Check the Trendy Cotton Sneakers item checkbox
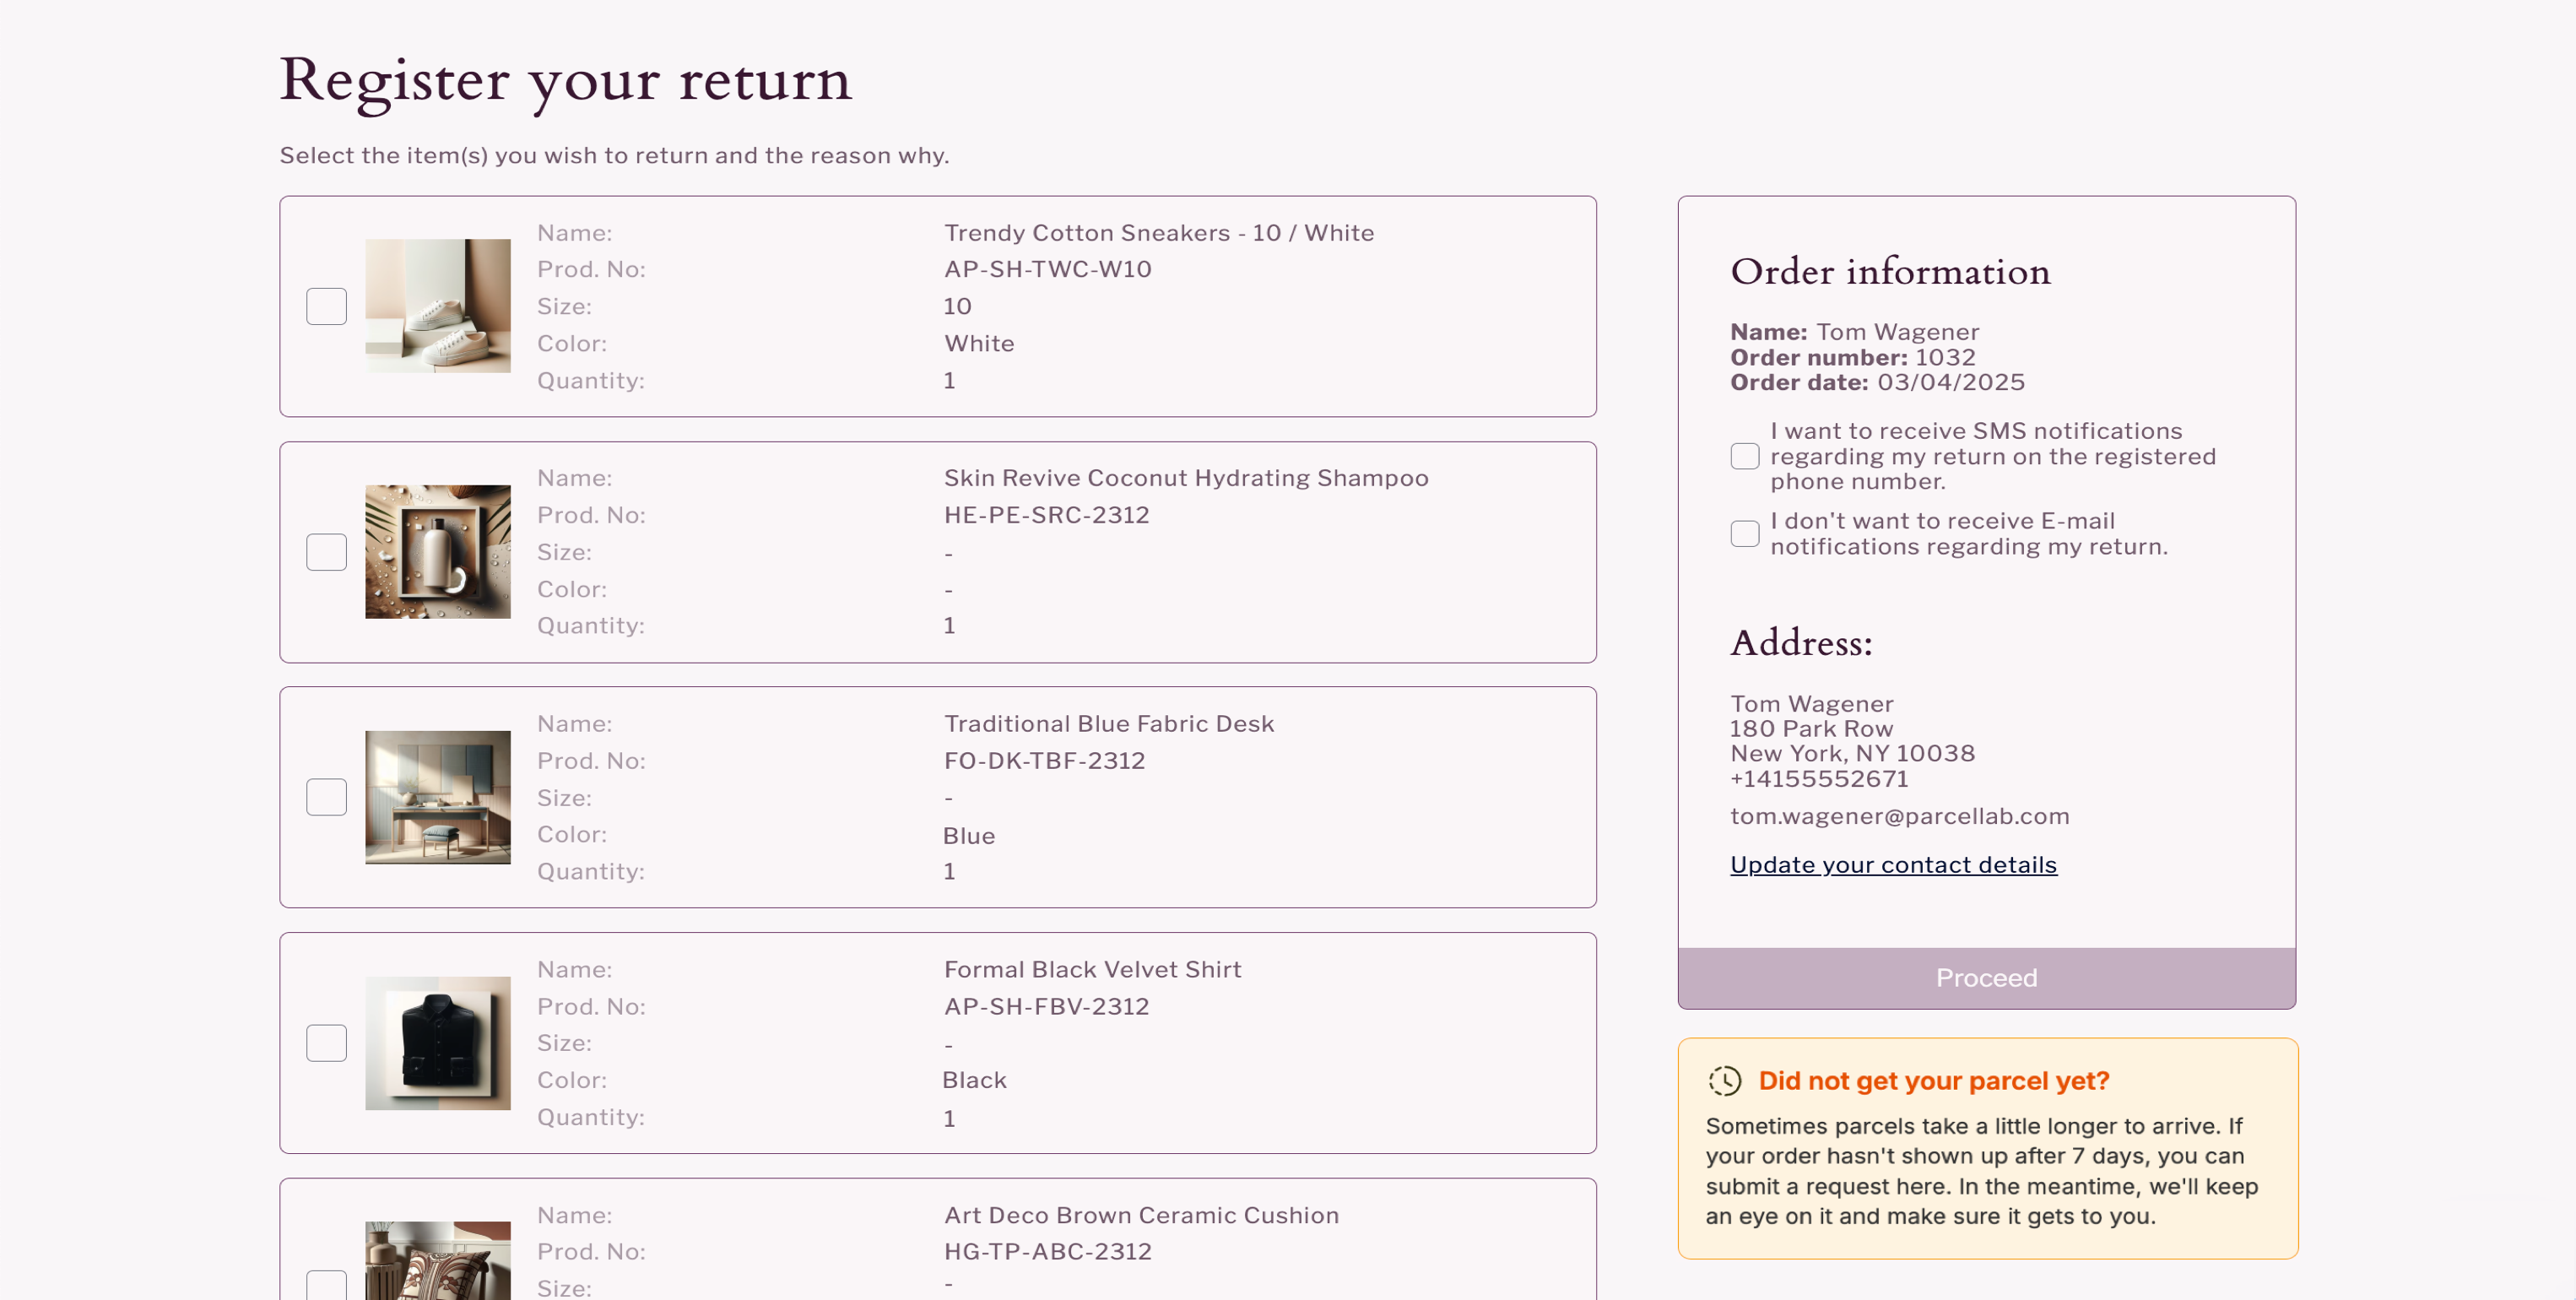2576x1300 pixels. (x=326, y=306)
